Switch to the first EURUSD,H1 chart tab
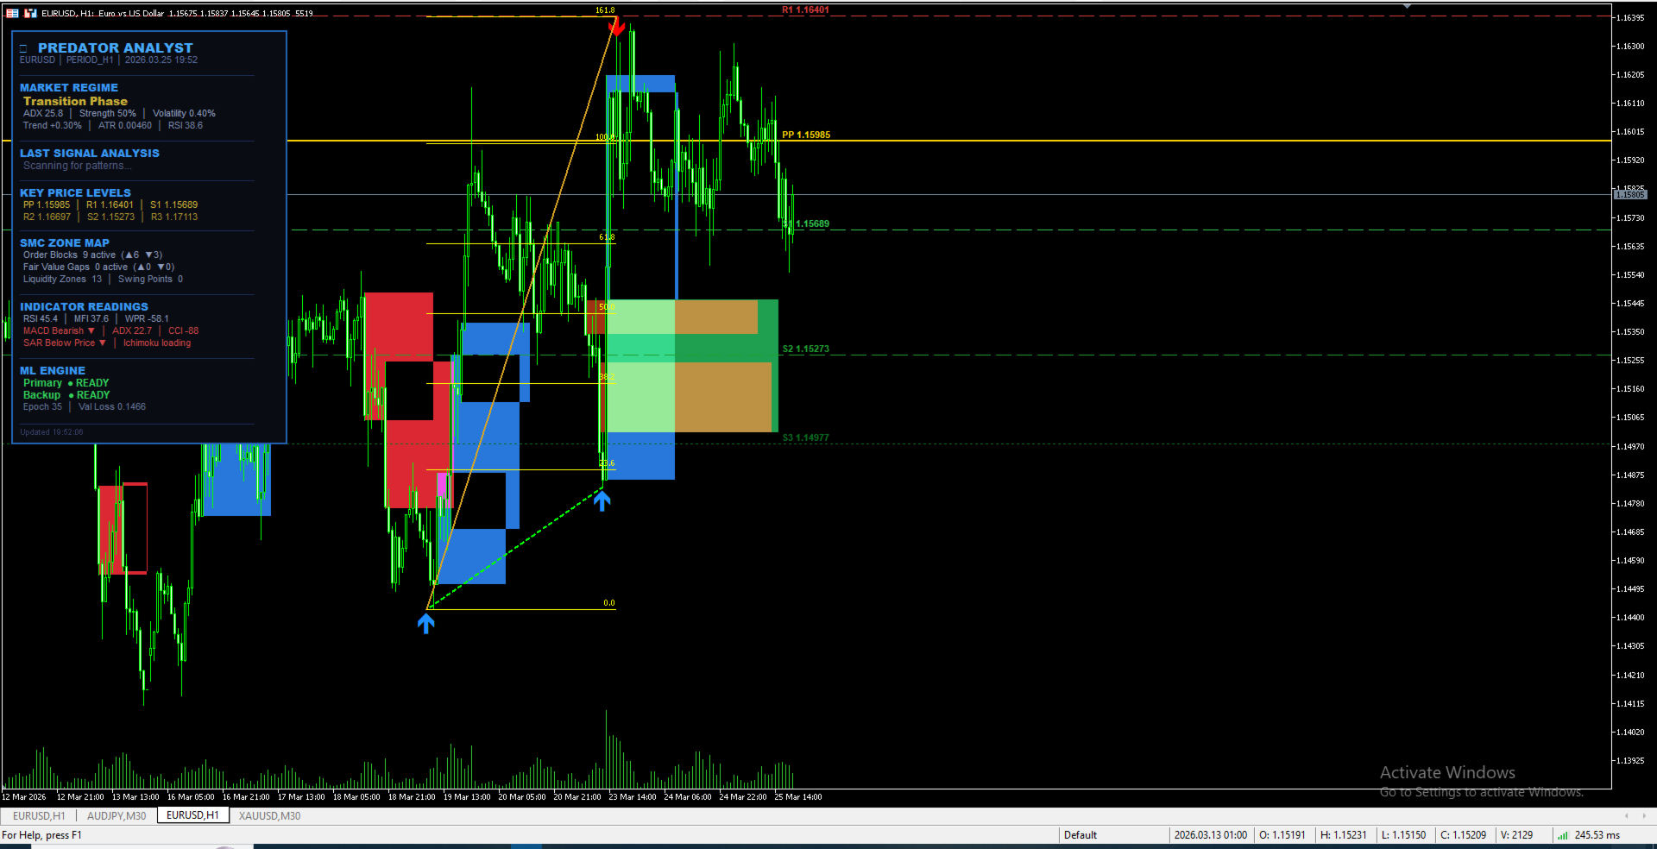 (x=39, y=815)
